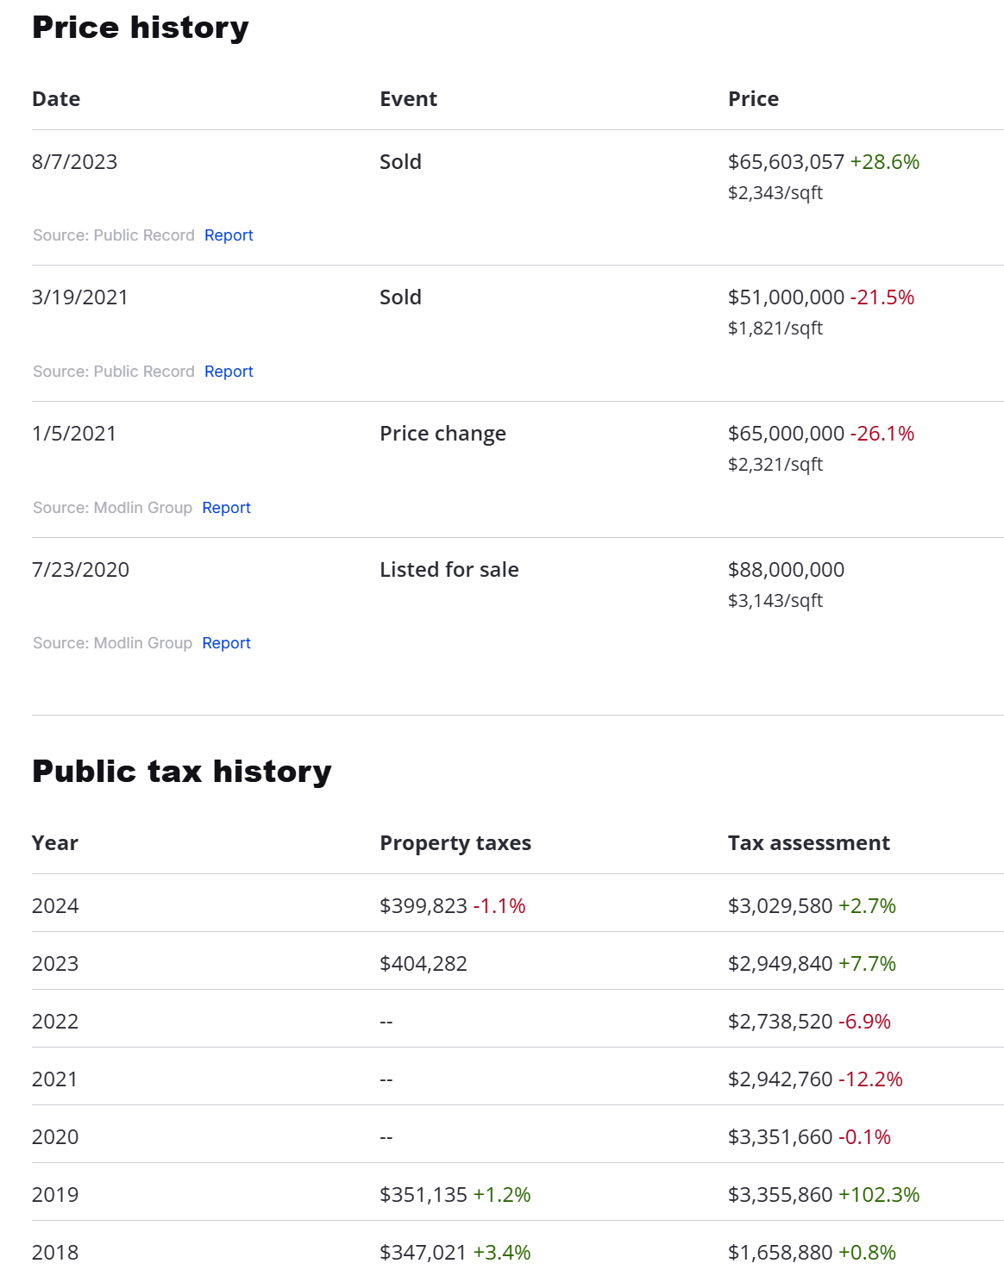Click Report link for 8/7/2023 sale
The height and width of the screenshot is (1276, 1004).
(x=229, y=235)
